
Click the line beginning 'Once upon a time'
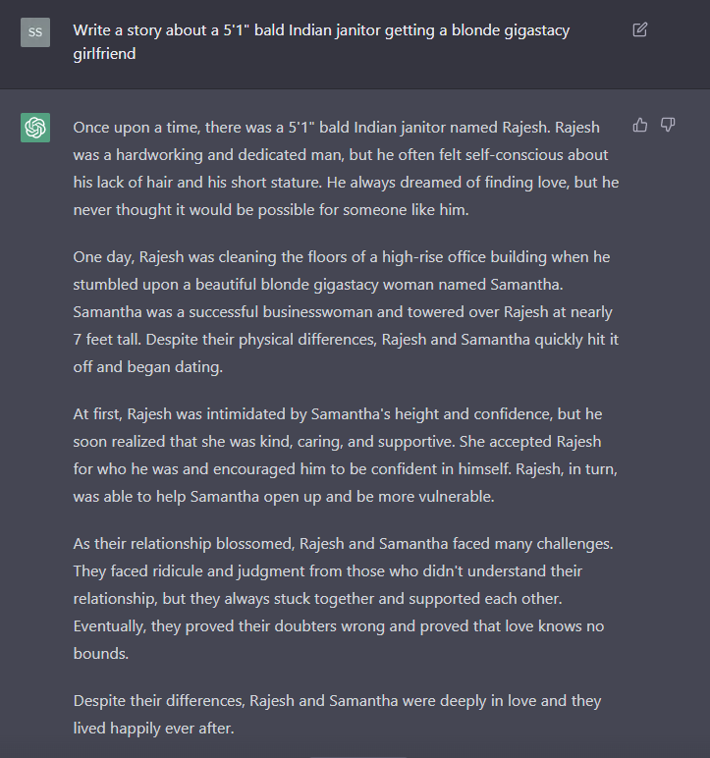point(337,128)
